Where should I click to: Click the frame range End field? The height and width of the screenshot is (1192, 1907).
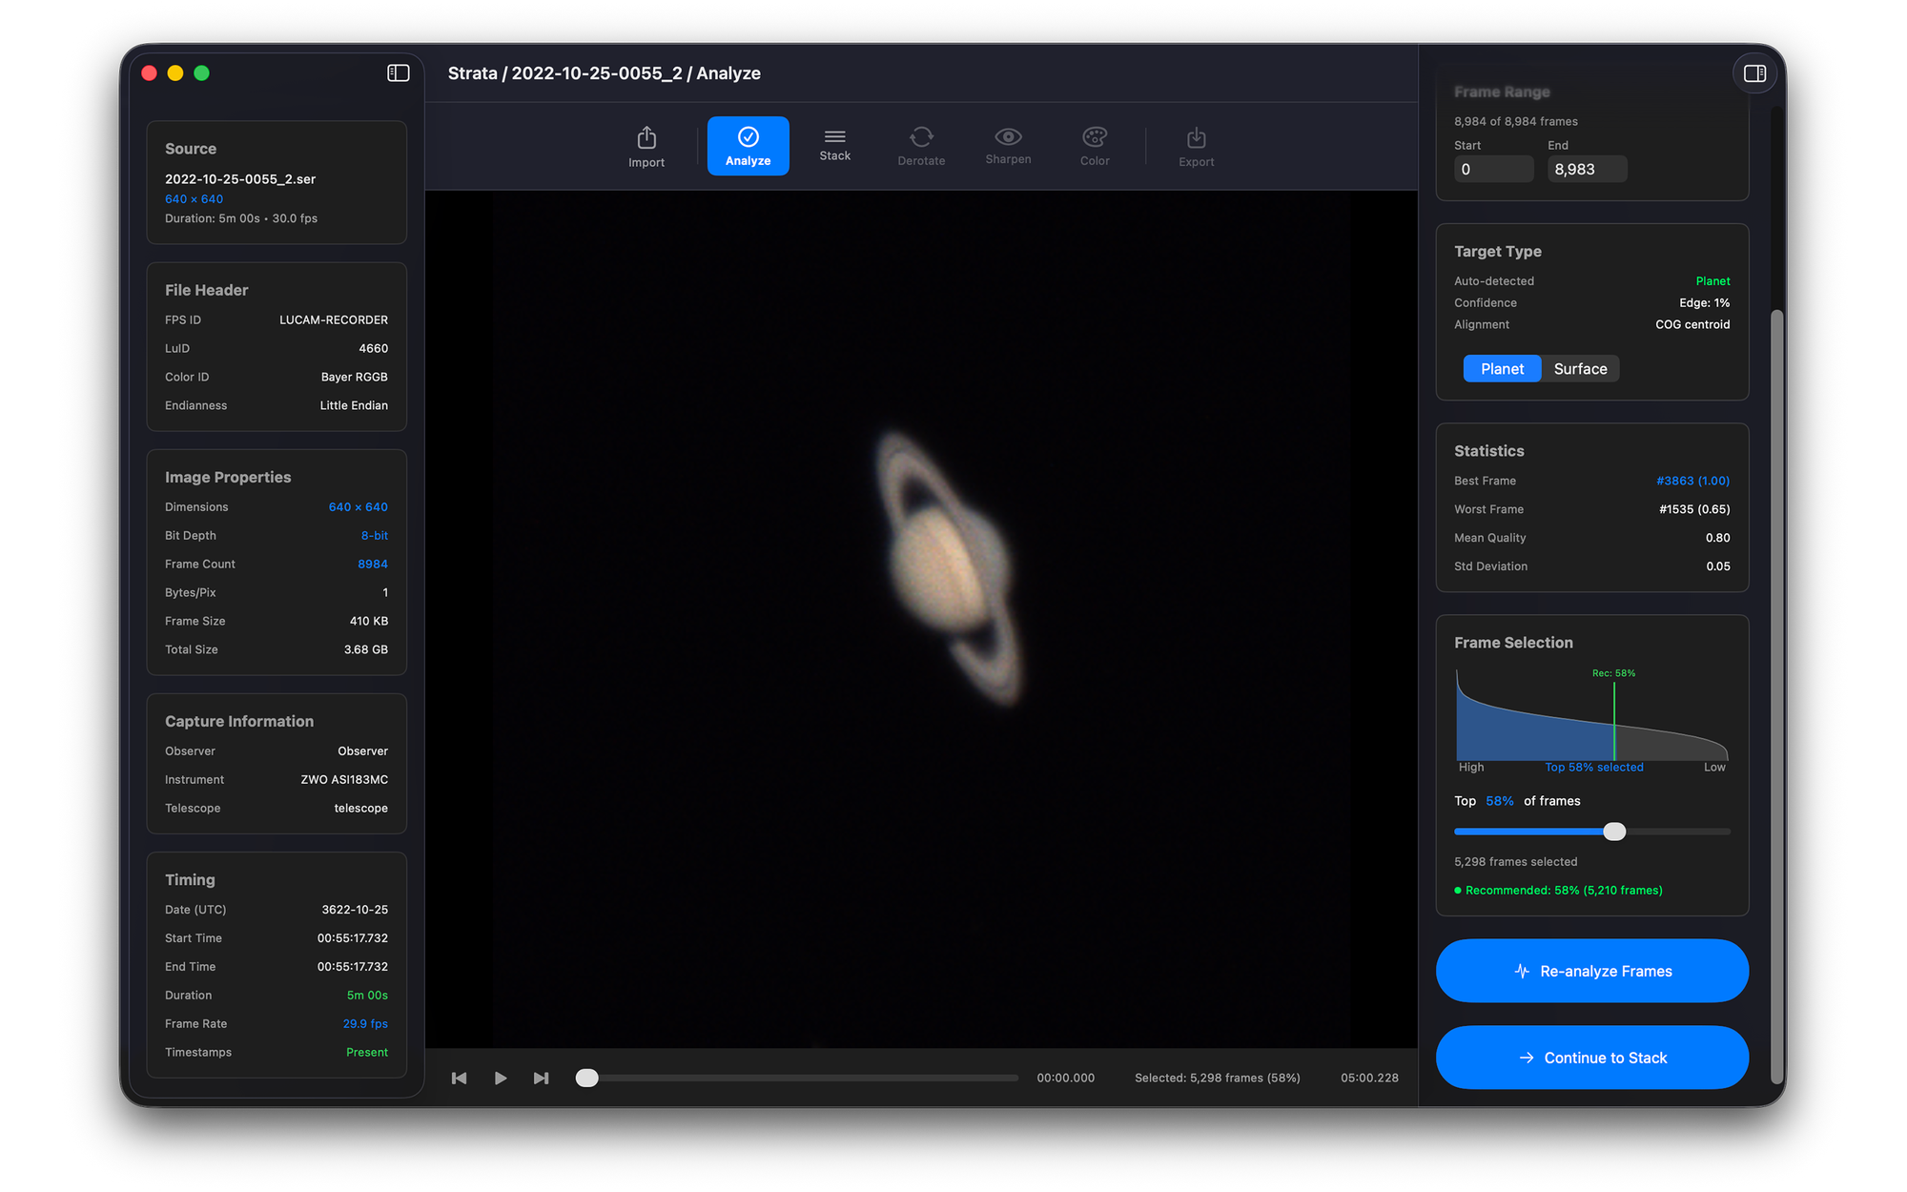click(1586, 170)
